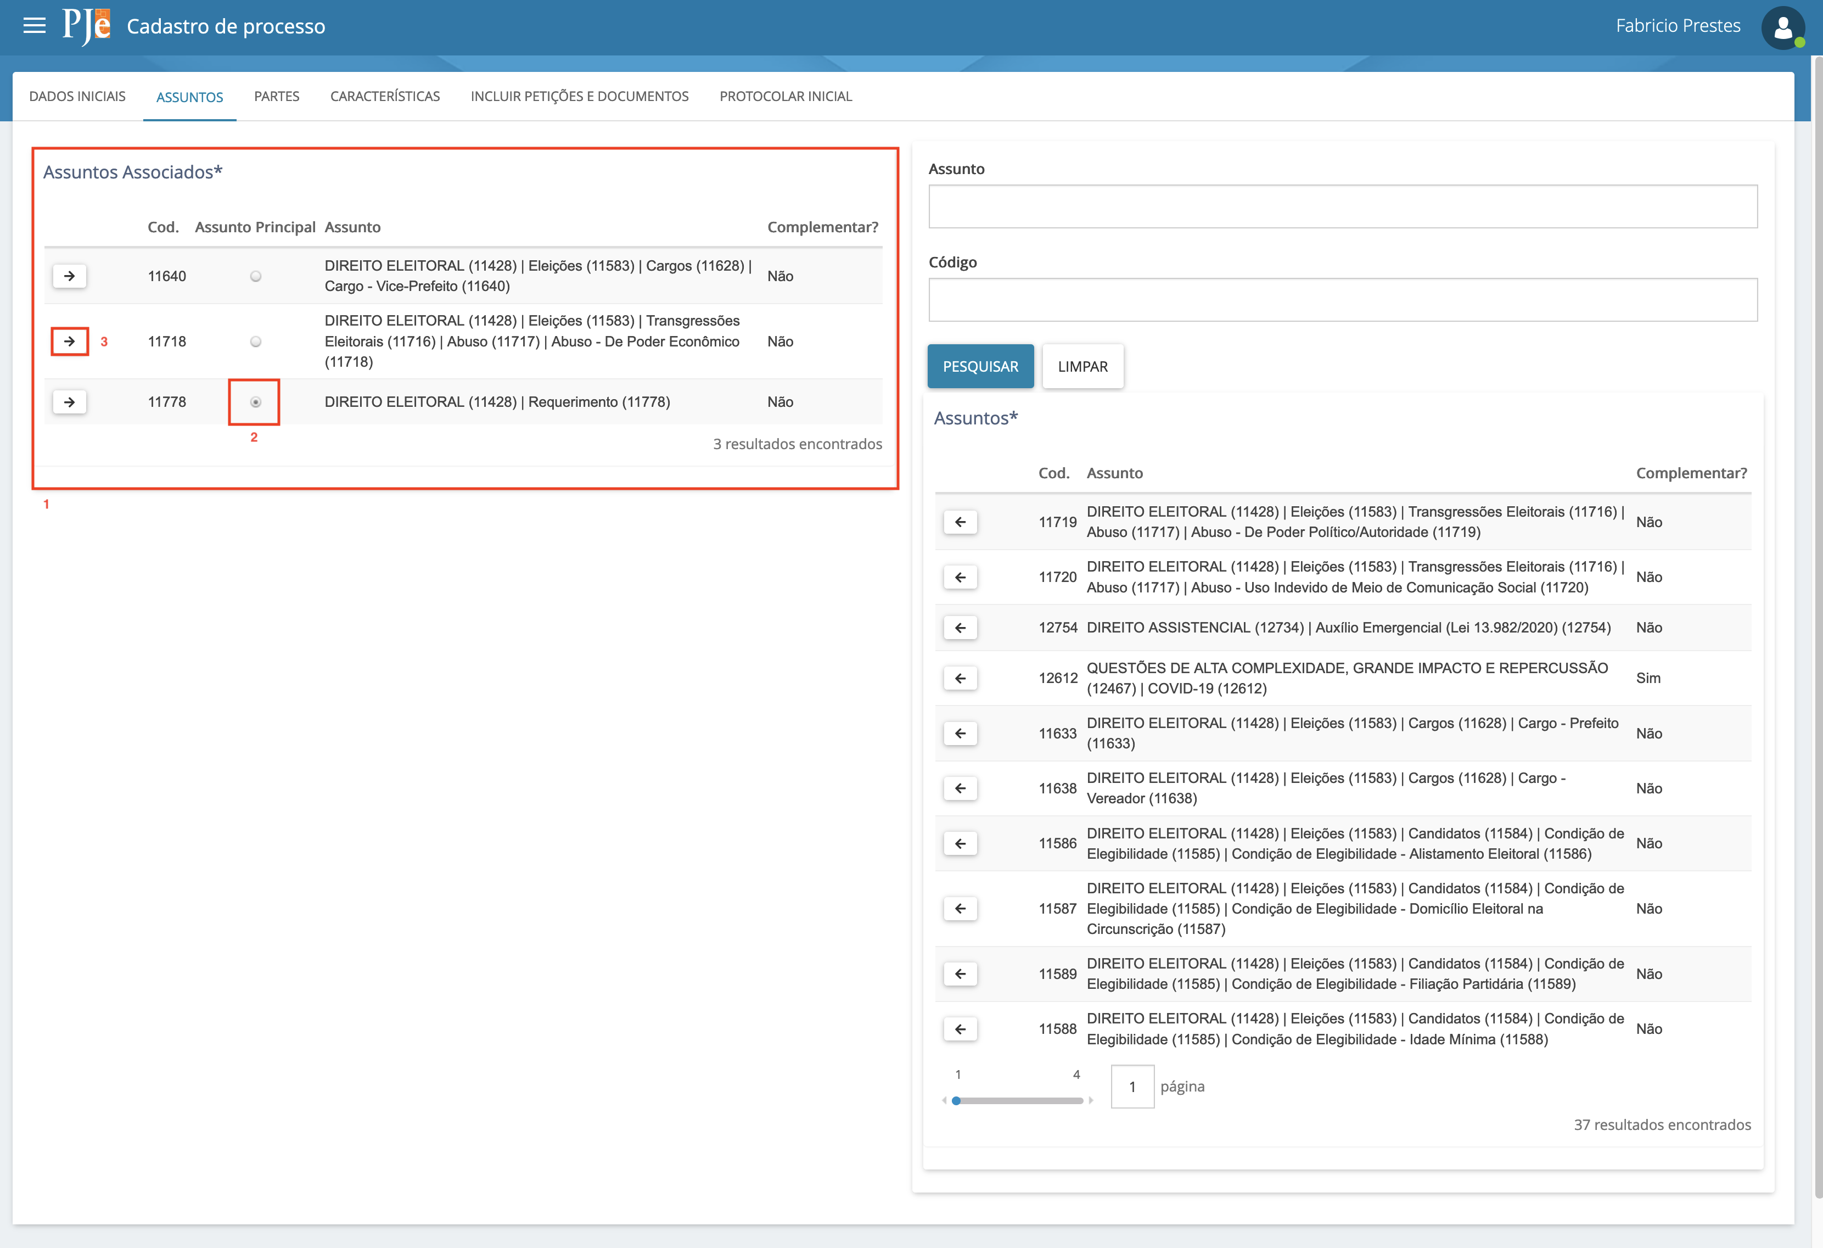Add subject 12754 with left arrow
The height and width of the screenshot is (1248, 1823).
tap(960, 628)
